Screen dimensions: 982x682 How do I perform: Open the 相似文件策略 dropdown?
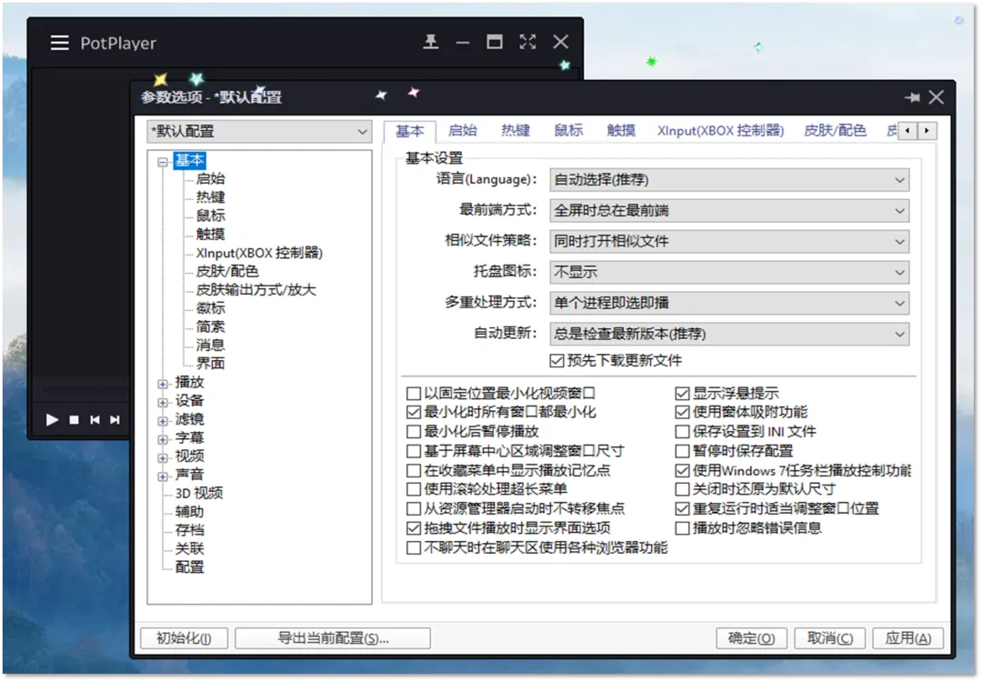pos(729,242)
